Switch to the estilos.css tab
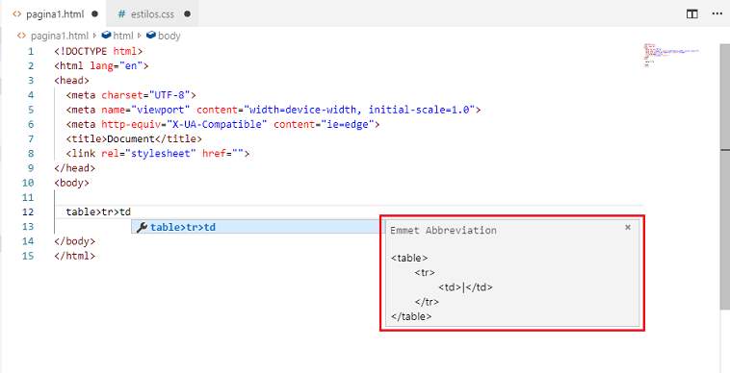 tap(153, 13)
